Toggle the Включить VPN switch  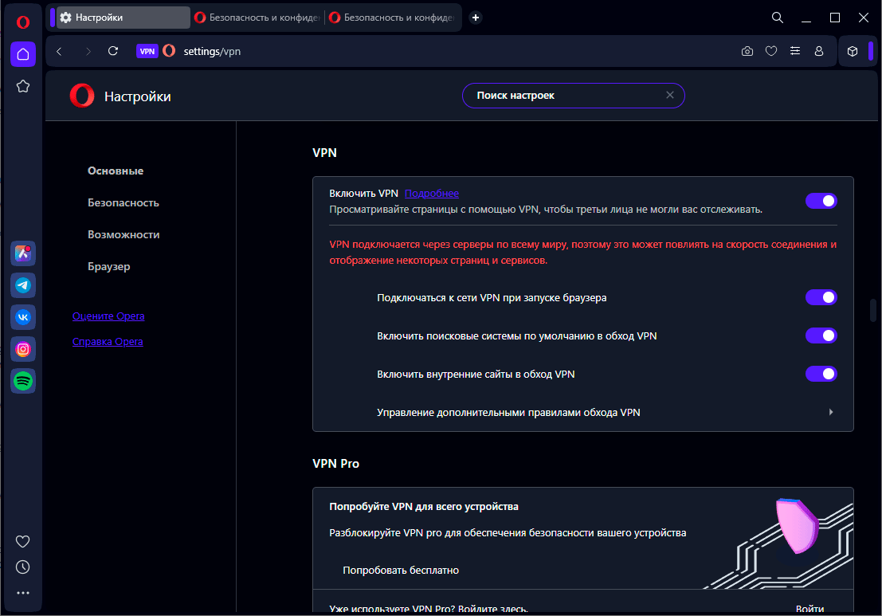tap(821, 201)
